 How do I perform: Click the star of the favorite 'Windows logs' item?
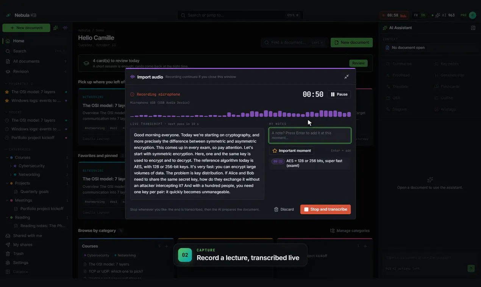tap(7, 101)
